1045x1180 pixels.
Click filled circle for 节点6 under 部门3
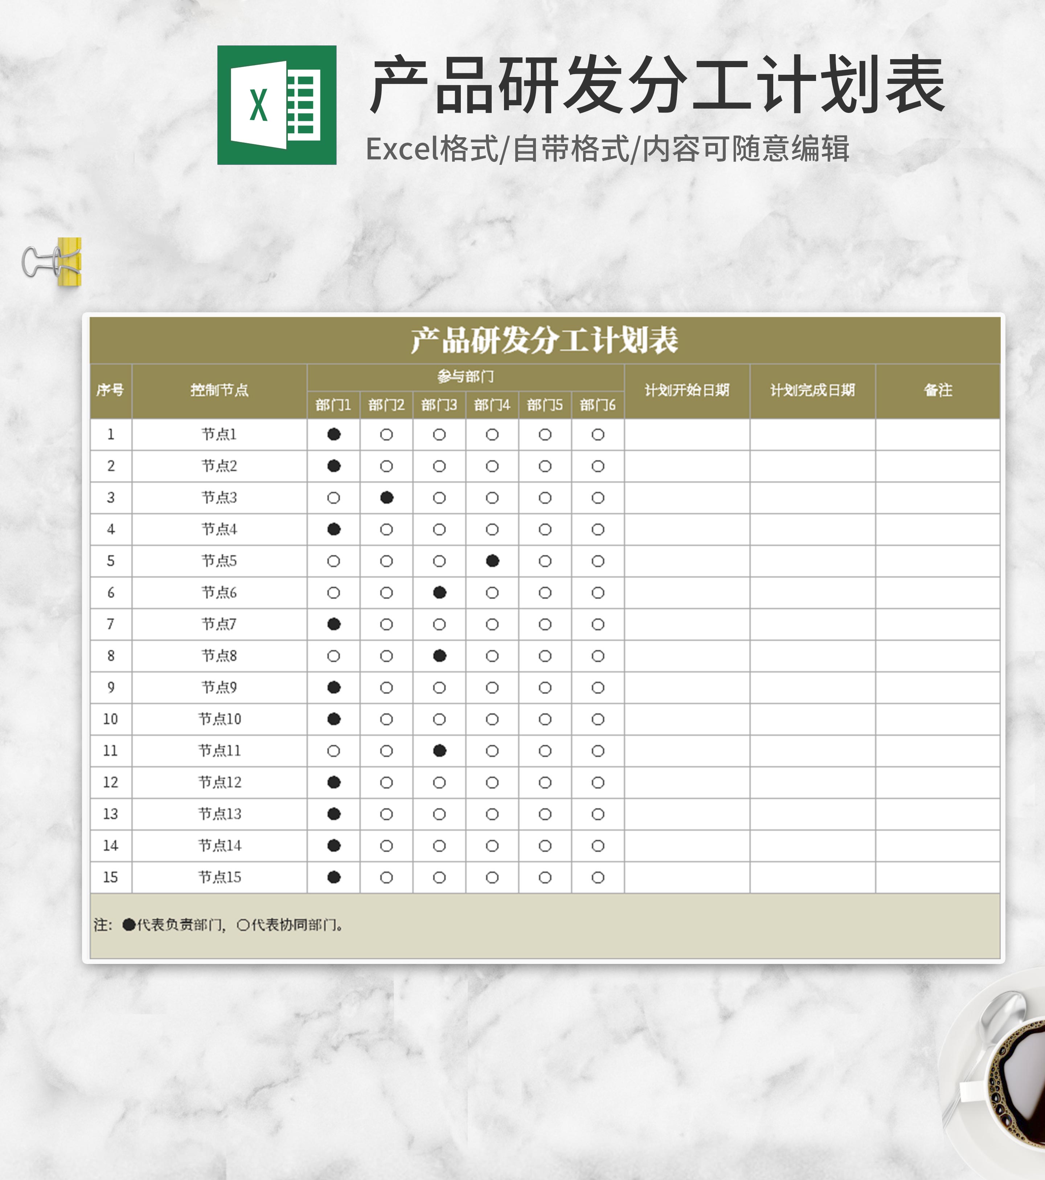tap(439, 592)
